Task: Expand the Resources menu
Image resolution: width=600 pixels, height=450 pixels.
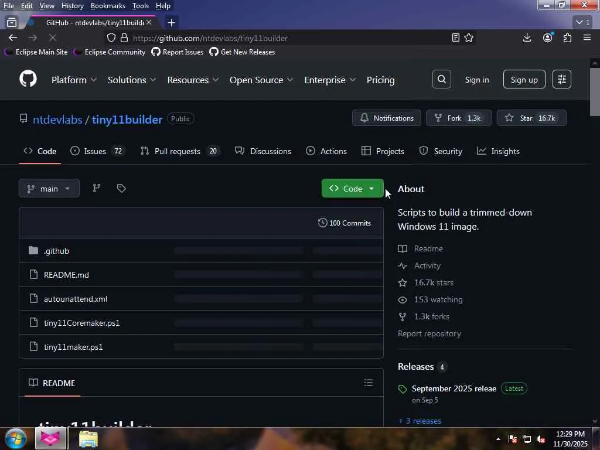Action: point(193,80)
